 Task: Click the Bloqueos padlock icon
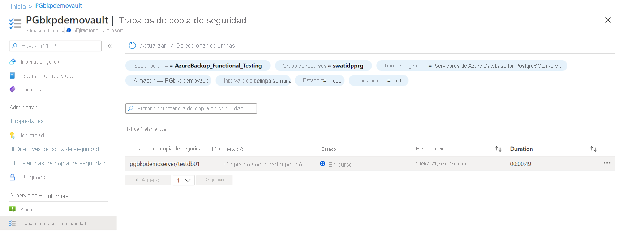click(12, 177)
